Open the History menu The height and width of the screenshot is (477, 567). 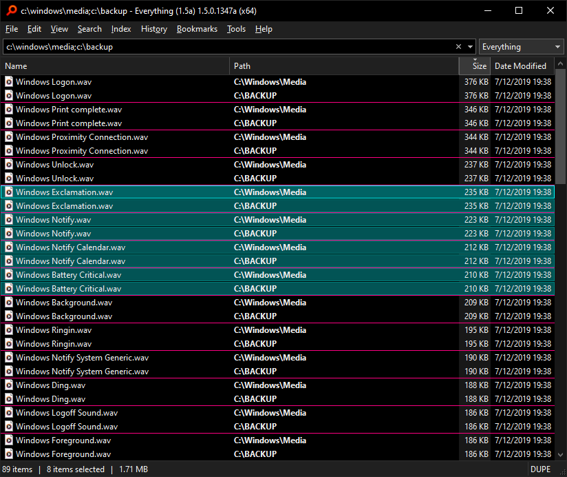click(154, 29)
